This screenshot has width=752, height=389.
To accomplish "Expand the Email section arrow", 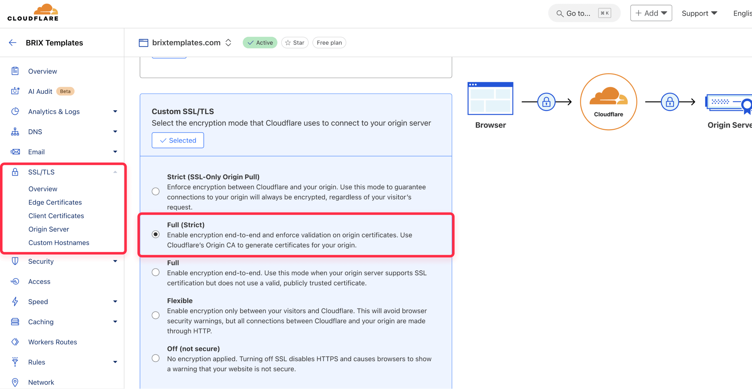I will click(x=115, y=152).
